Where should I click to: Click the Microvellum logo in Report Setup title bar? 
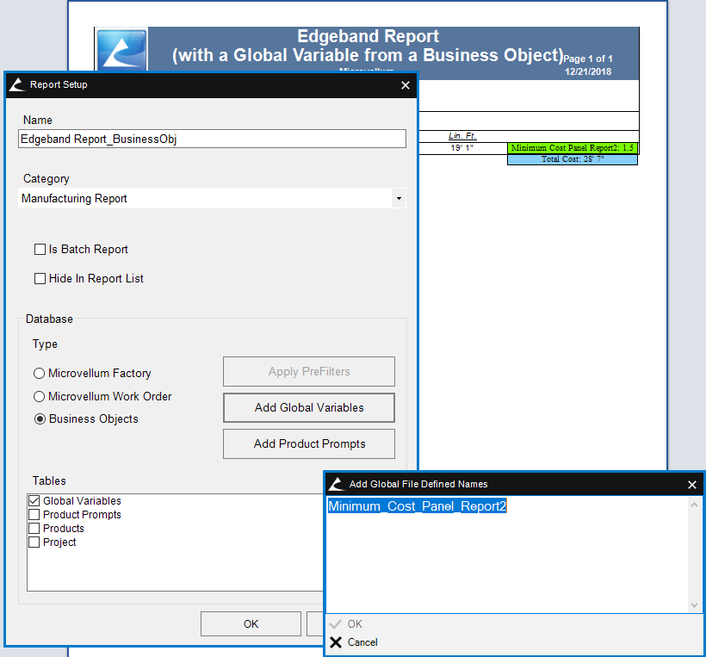[18, 84]
